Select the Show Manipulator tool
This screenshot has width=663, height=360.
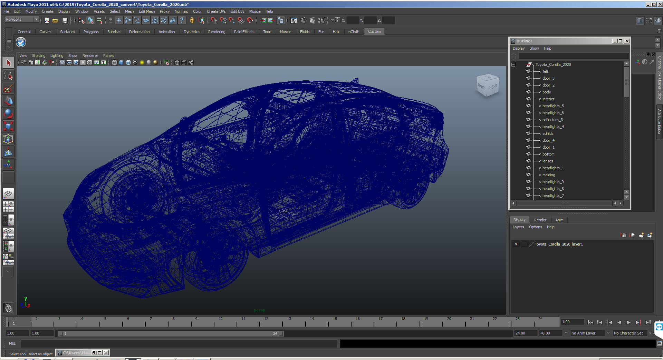coord(8,164)
